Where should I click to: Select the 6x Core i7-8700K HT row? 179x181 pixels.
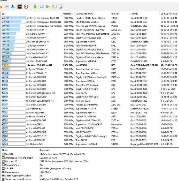click(90, 77)
